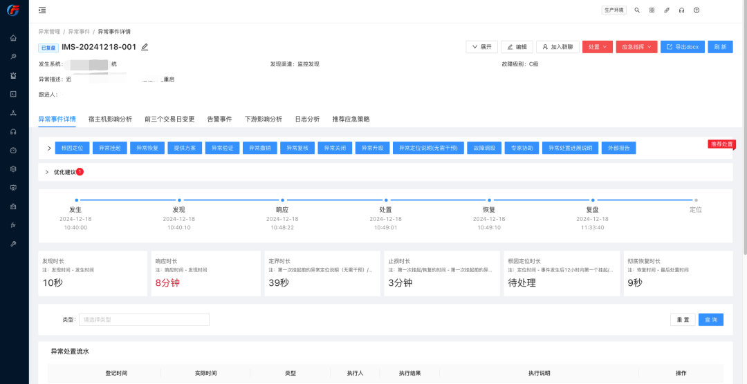Click the sidebar settings gear icon
The image size is (747, 384).
point(13,169)
